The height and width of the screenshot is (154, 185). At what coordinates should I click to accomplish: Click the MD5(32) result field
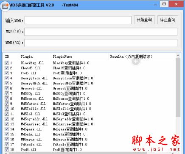coord(101,43)
